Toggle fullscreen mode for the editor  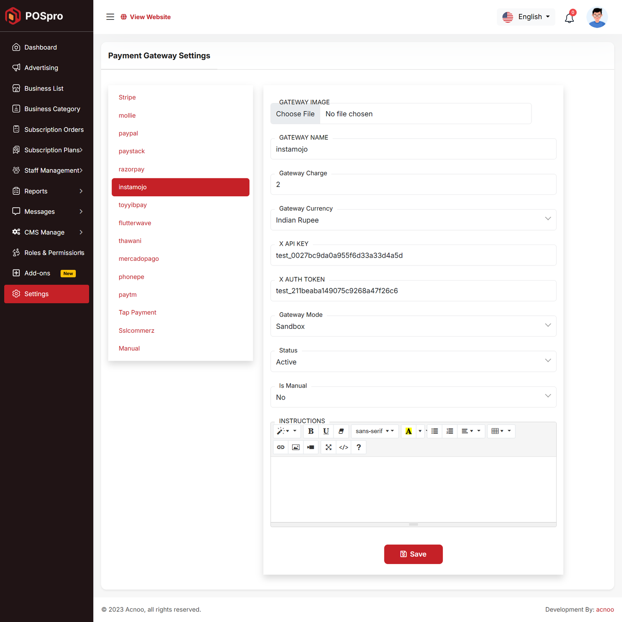tap(328, 447)
